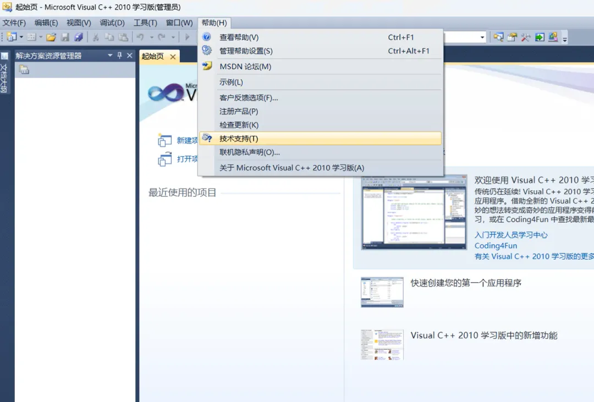Click the Paste toolbar icon
This screenshot has height=402, width=594.
point(123,37)
